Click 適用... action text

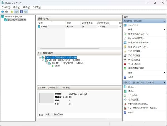coord(131,91)
